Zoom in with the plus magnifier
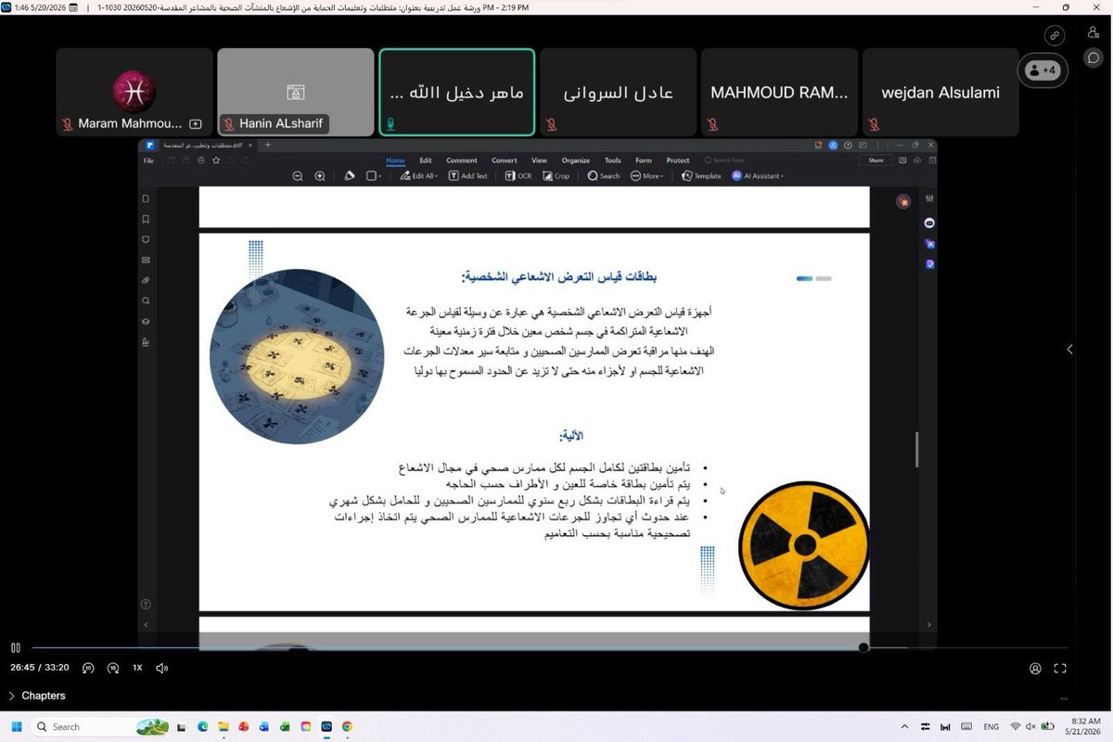Viewport: 1113px width, 742px height. point(320,176)
